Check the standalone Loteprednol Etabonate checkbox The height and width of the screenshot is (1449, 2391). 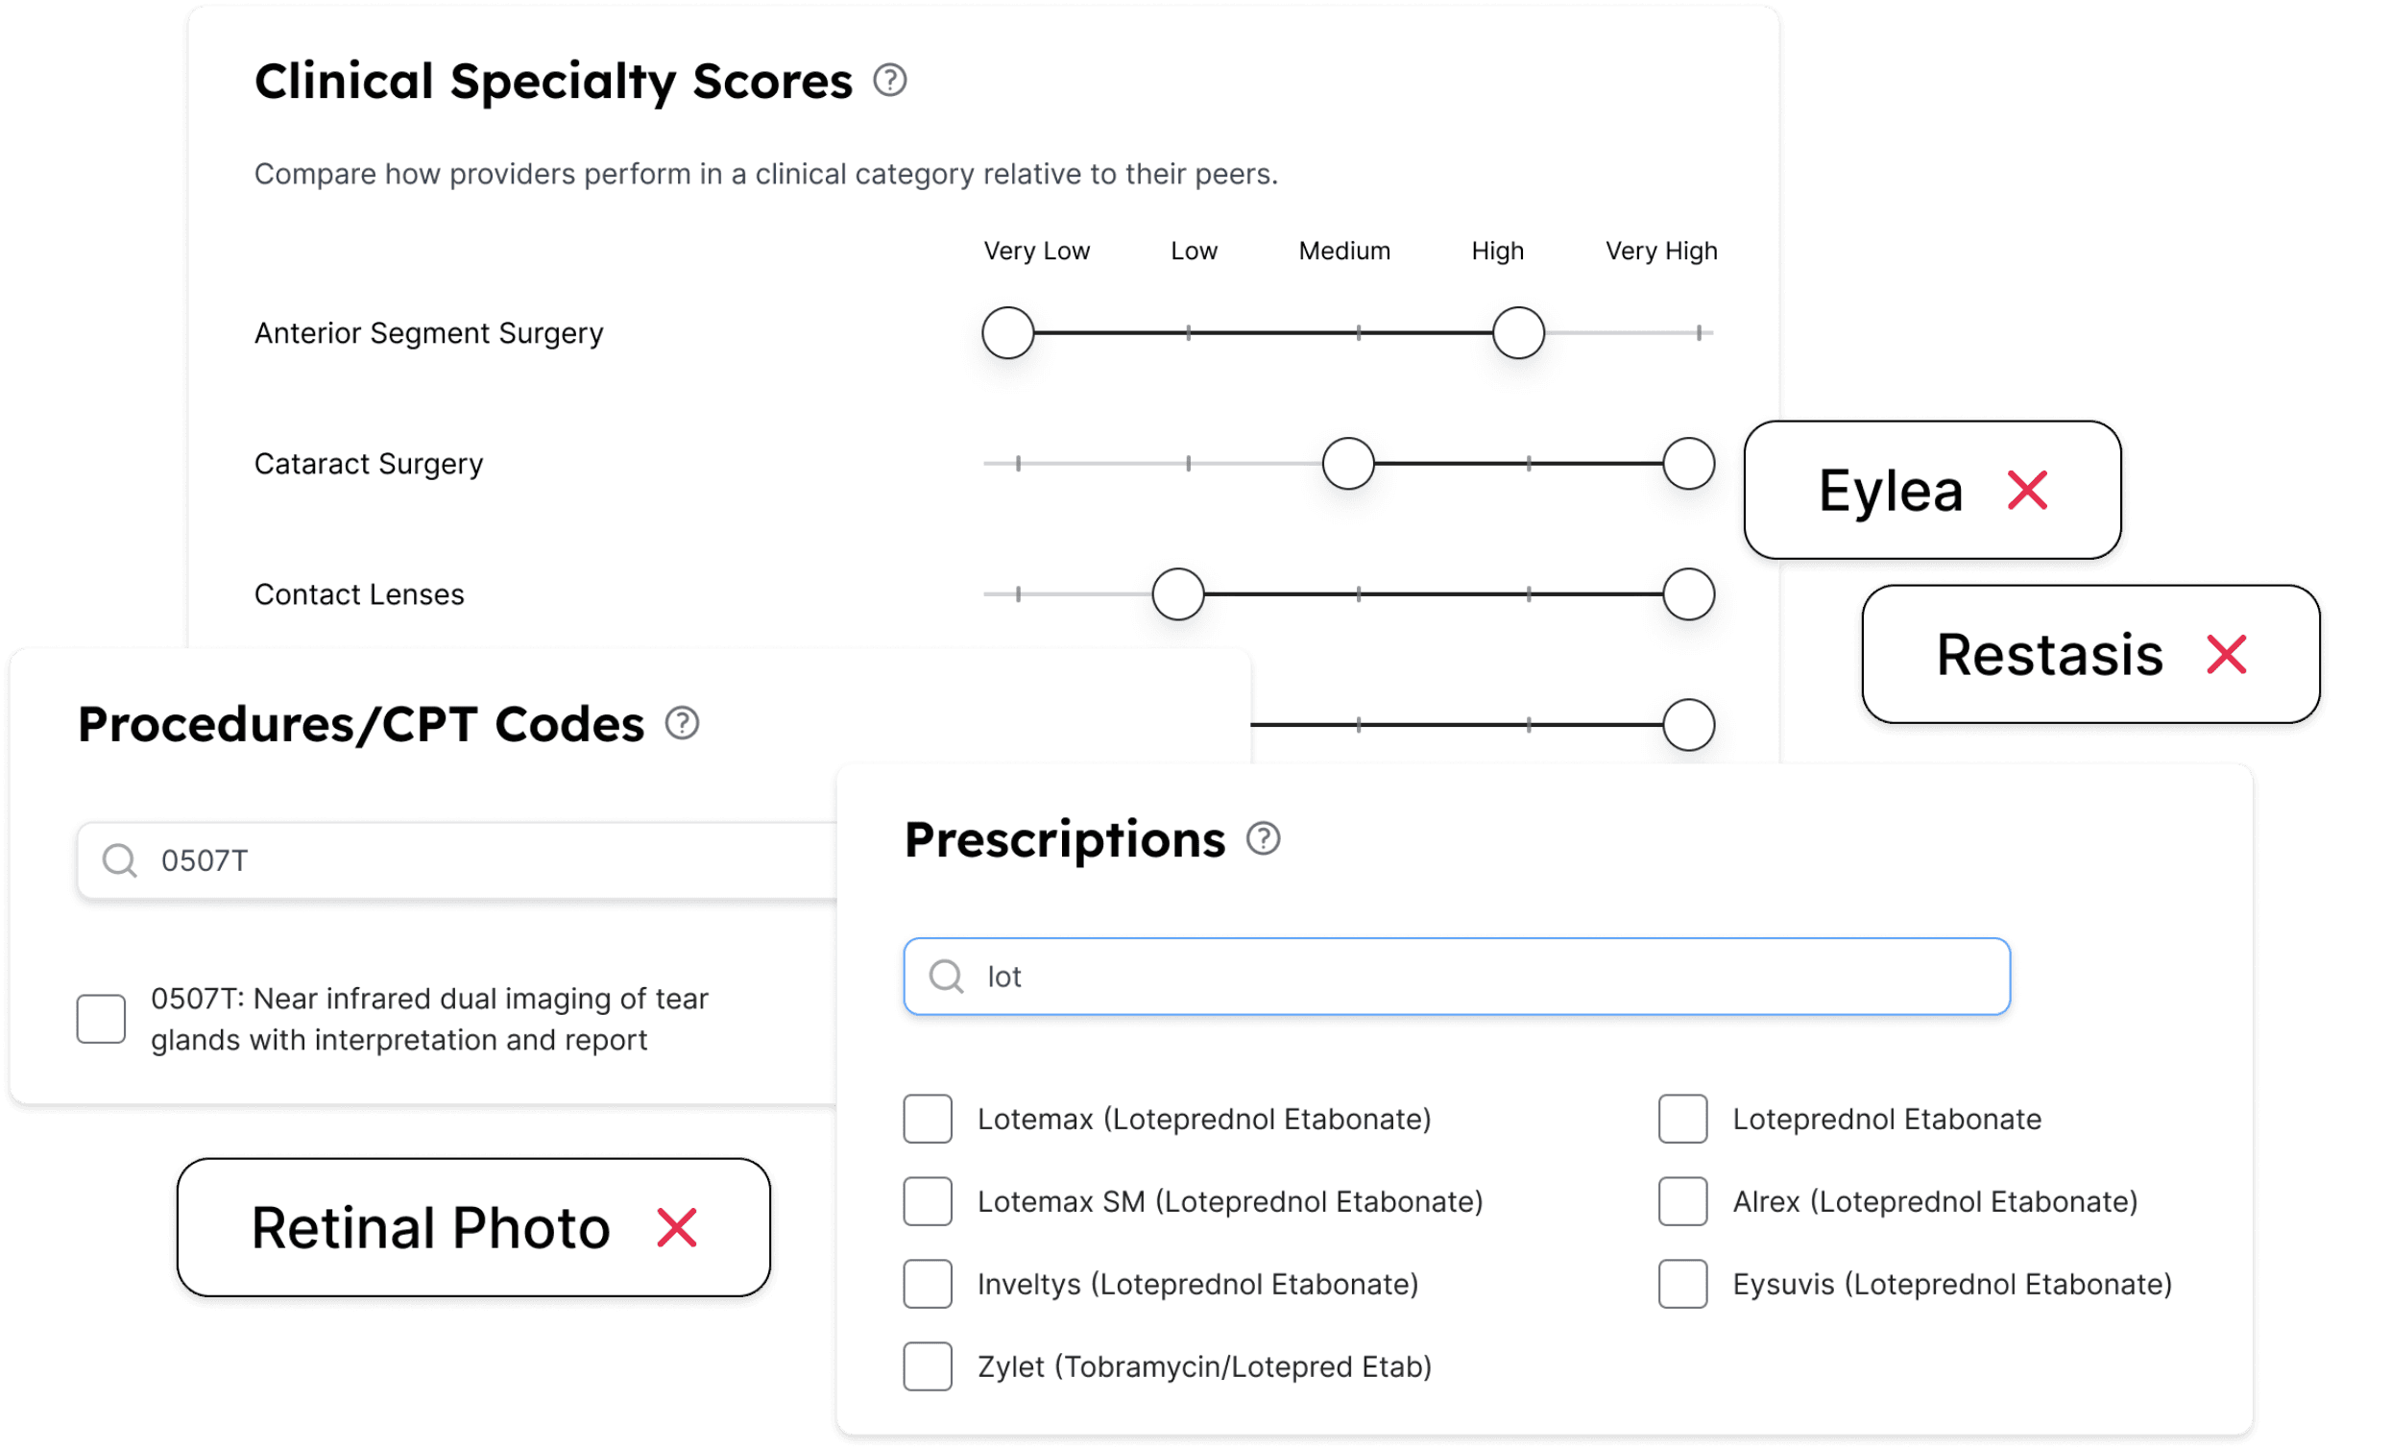coord(1682,1119)
